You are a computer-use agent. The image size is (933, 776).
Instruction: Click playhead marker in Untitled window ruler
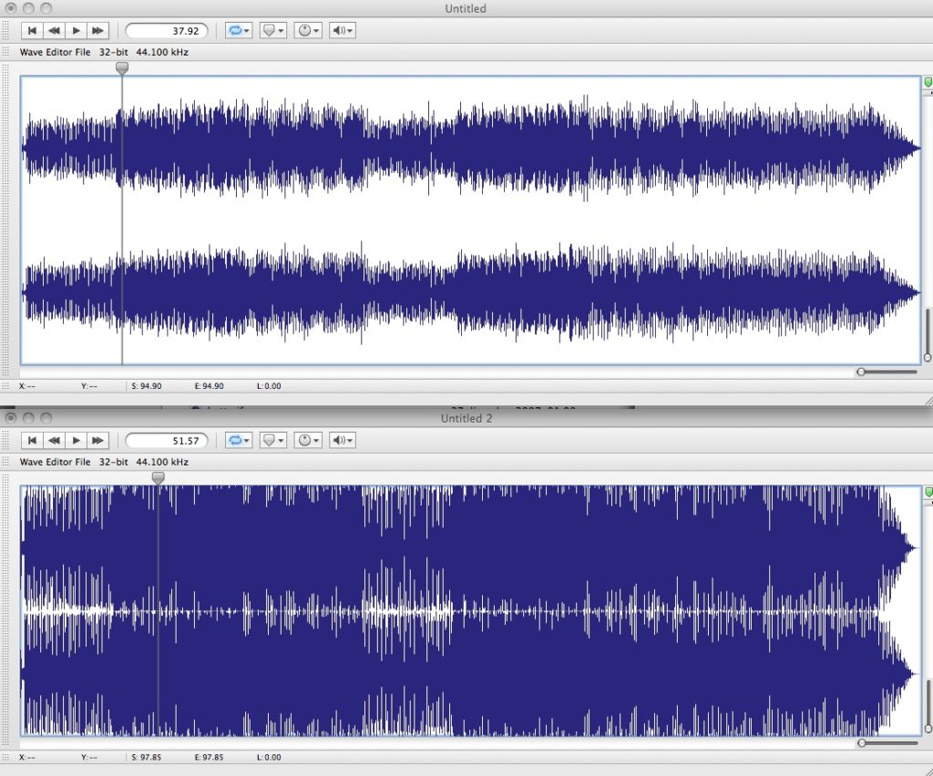tap(122, 68)
